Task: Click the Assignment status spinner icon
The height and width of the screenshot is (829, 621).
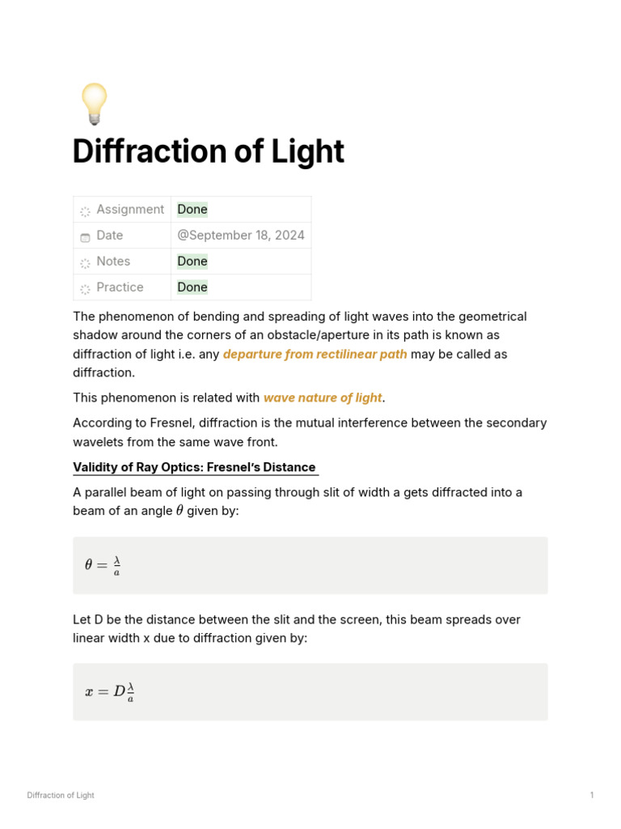Action: click(x=85, y=211)
